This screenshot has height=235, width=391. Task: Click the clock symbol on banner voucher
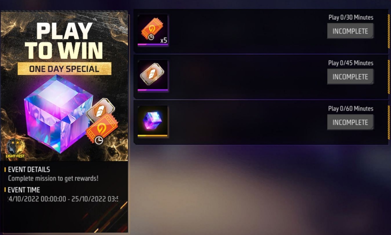[99, 140]
